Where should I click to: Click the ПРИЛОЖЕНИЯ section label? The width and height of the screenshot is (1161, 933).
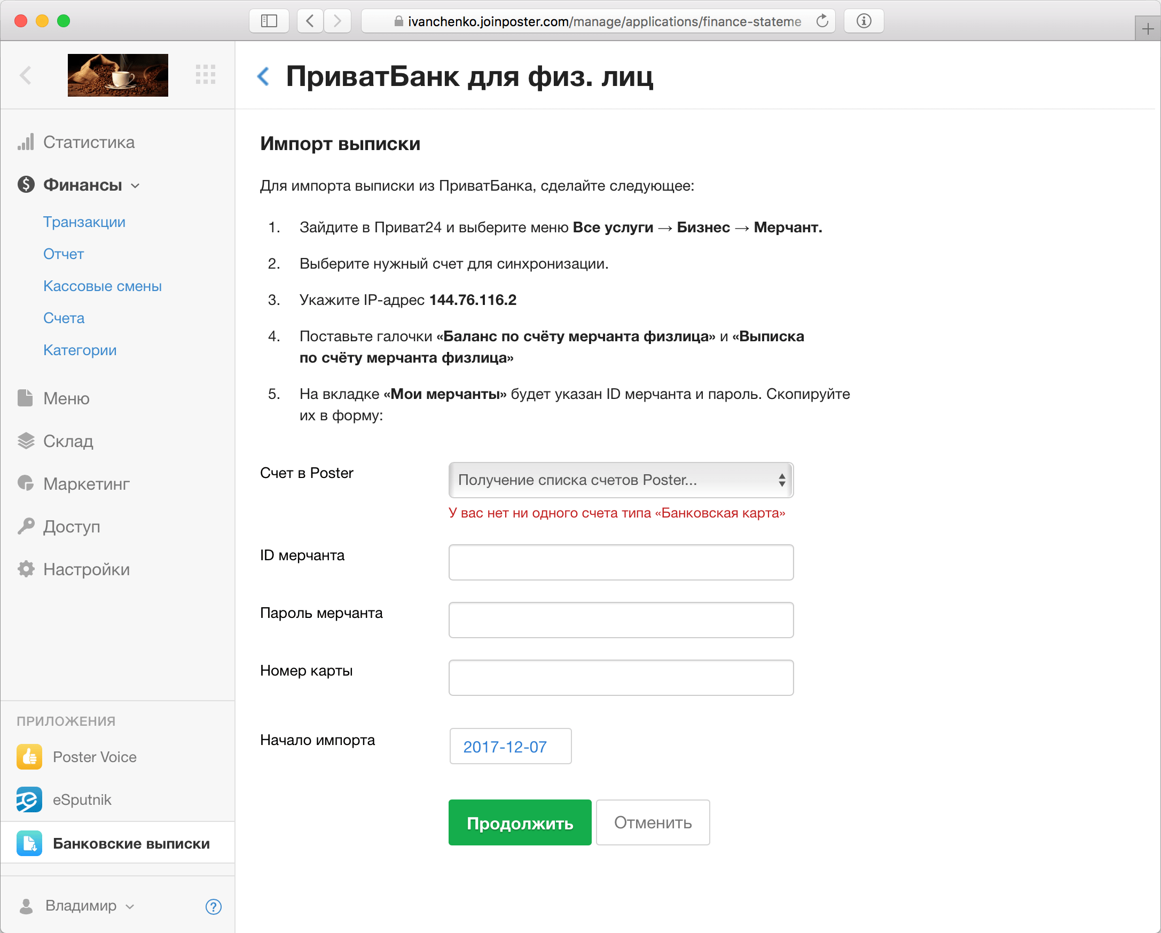click(66, 721)
